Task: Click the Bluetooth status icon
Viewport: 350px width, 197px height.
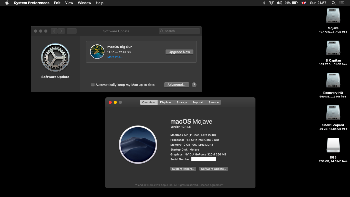Action: 264,3
